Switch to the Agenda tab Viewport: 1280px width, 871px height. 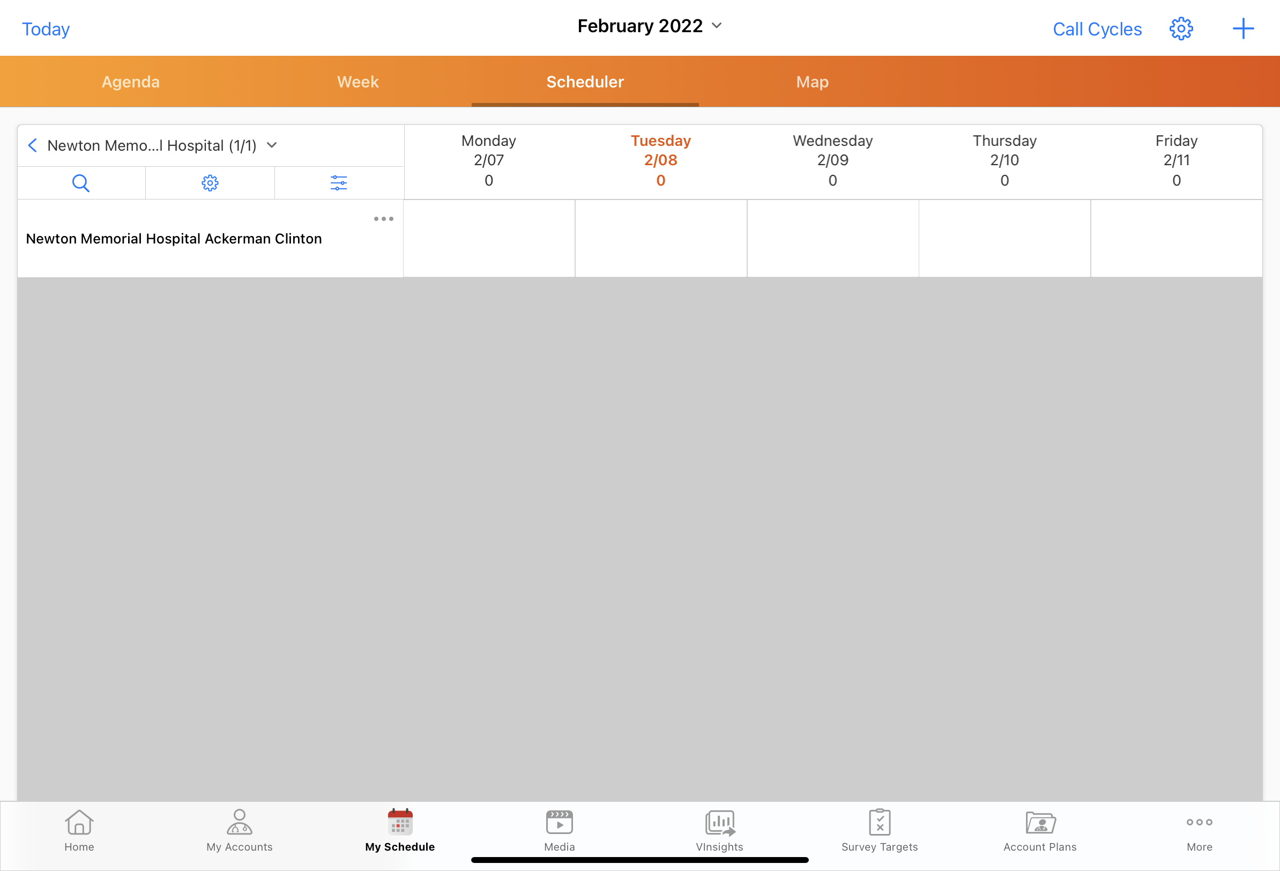coord(131,82)
